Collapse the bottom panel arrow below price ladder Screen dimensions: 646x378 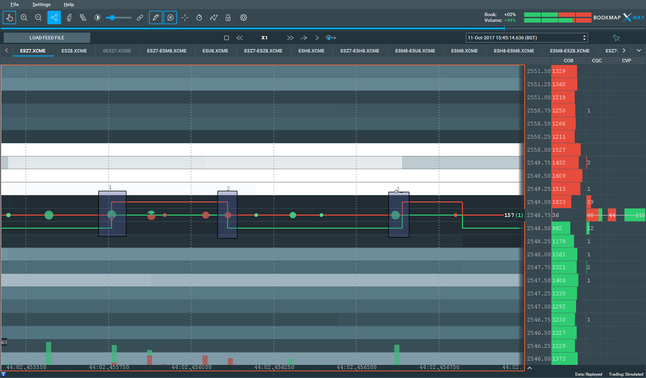[x=529, y=368]
